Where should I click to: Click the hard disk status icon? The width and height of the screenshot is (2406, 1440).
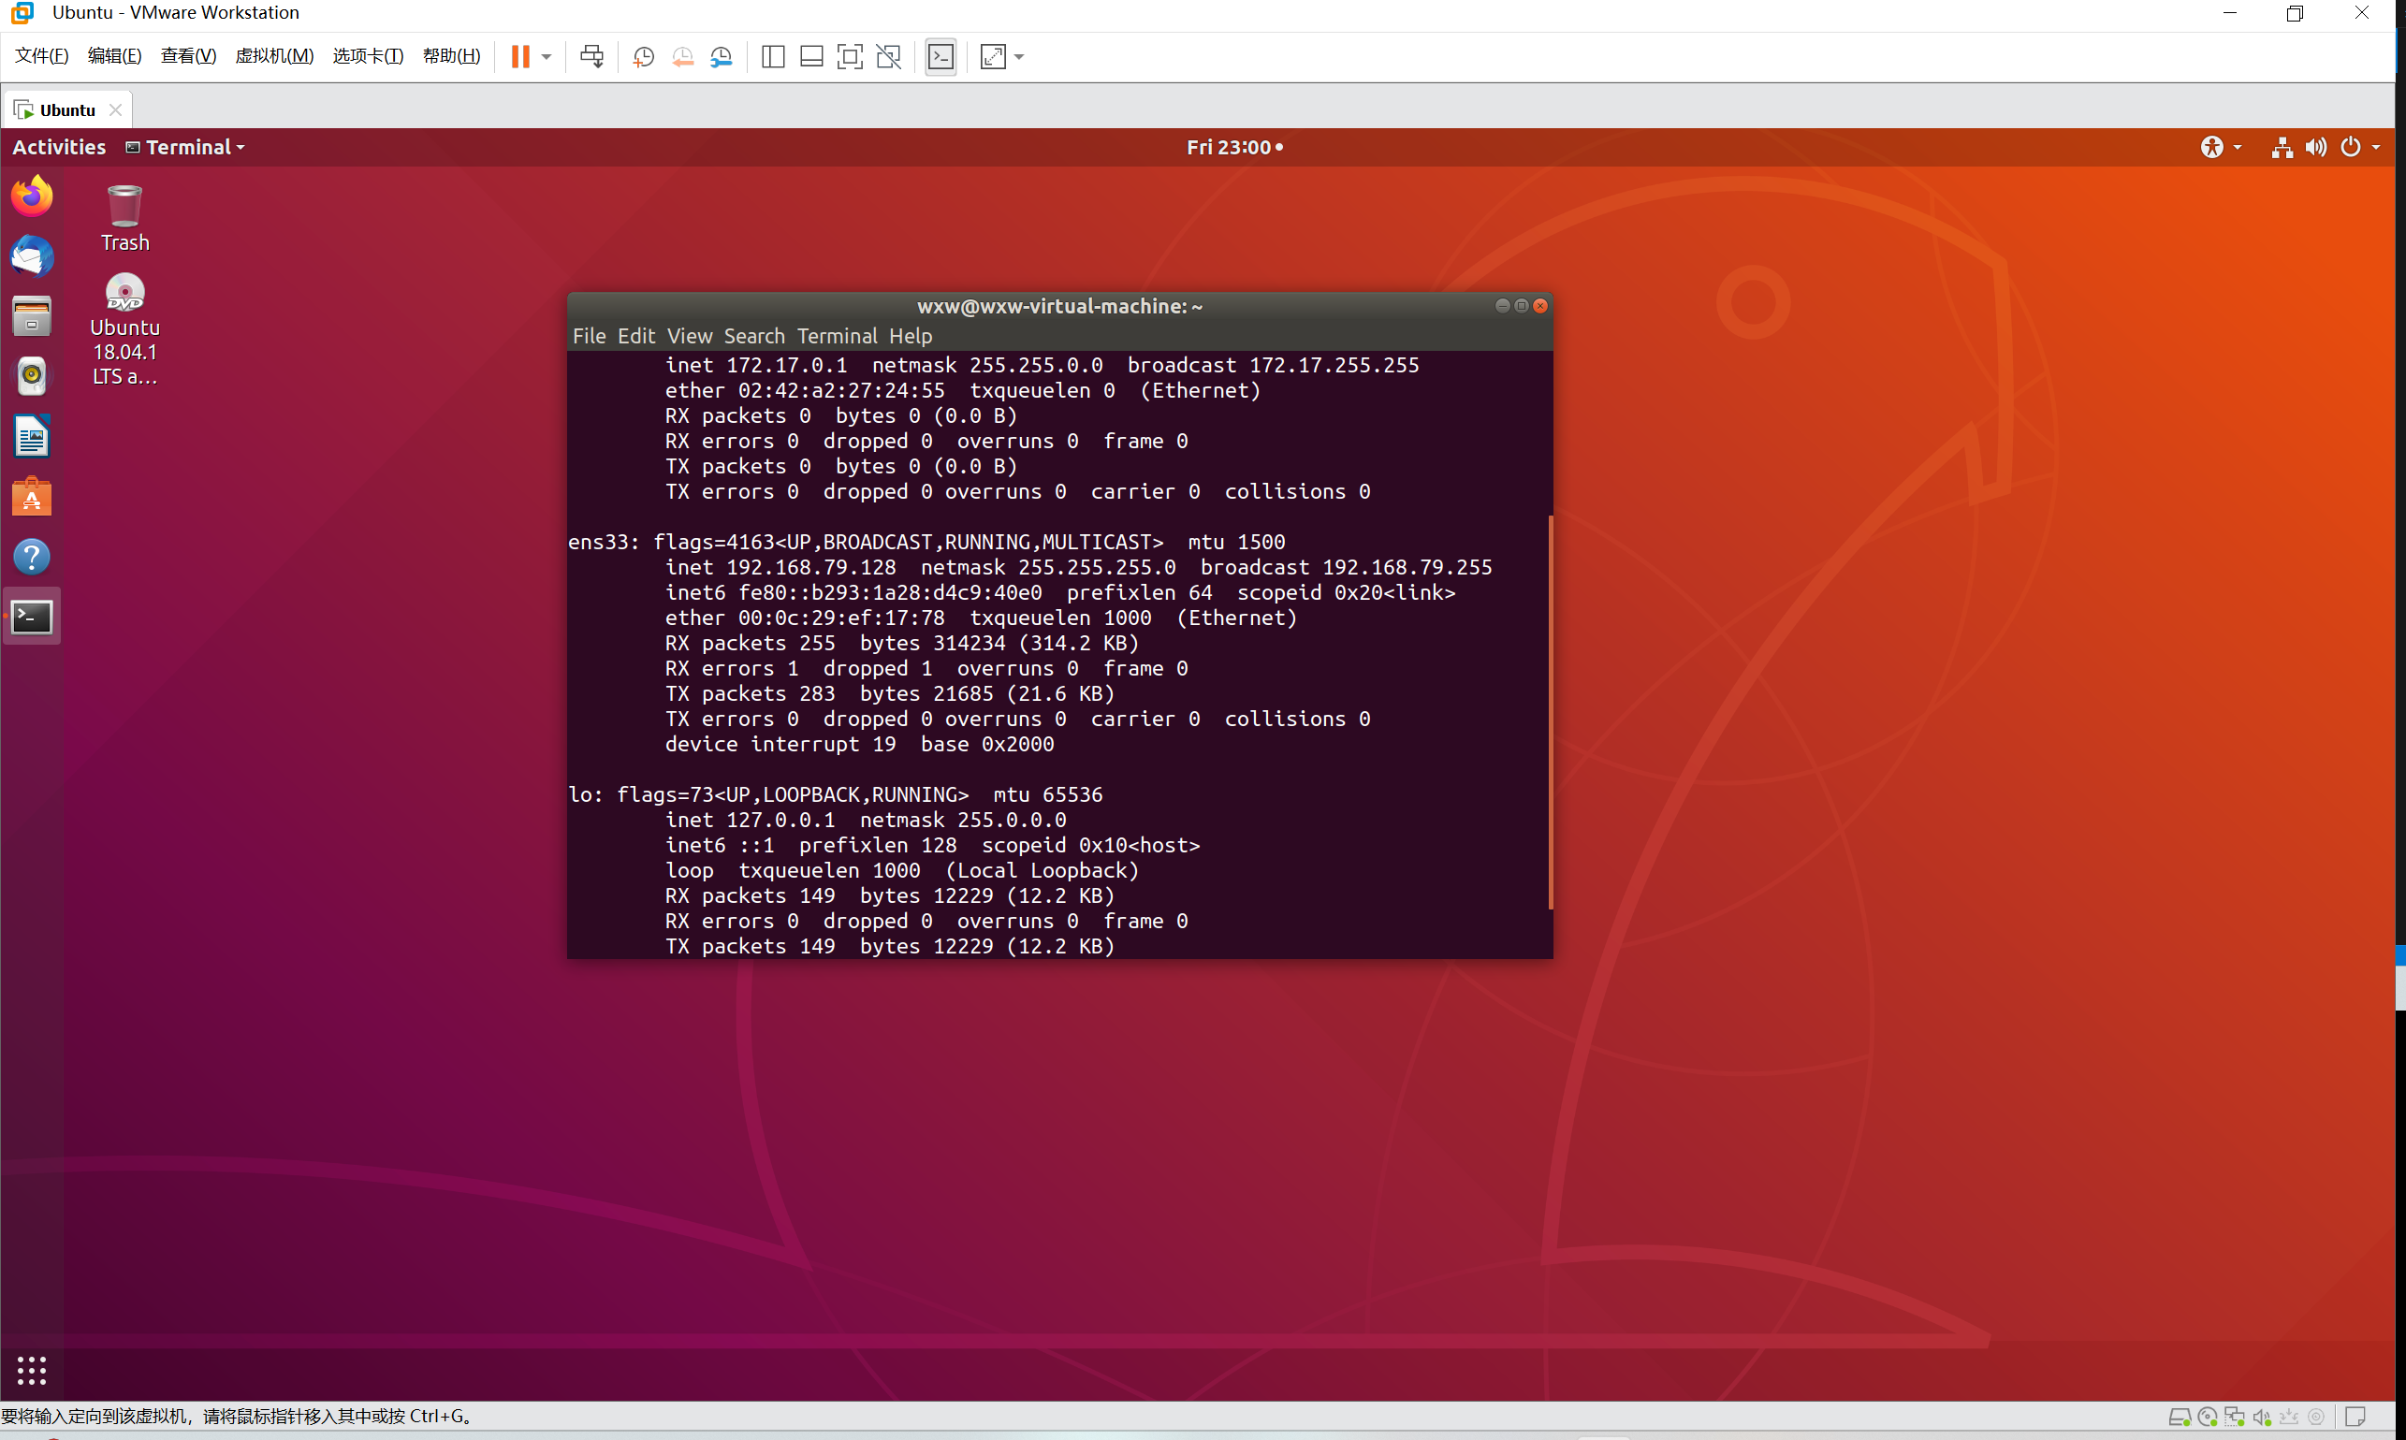[x=2179, y=1417]
